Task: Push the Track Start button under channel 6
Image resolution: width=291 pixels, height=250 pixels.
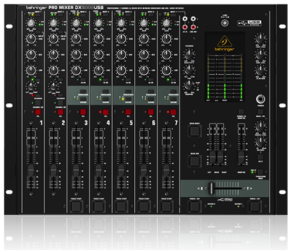Action: (144, 206)
